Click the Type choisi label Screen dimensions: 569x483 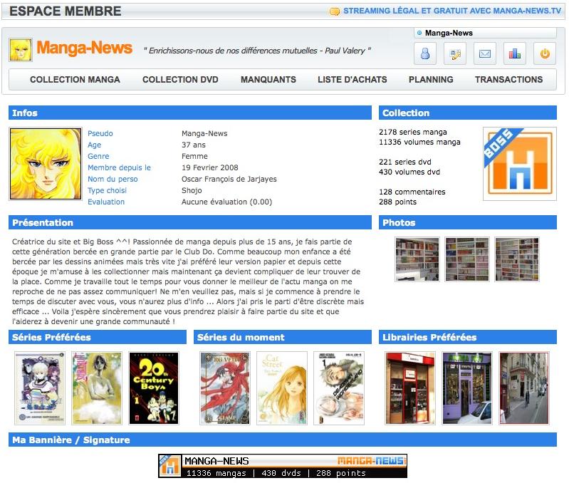click(x=107, y=190)
